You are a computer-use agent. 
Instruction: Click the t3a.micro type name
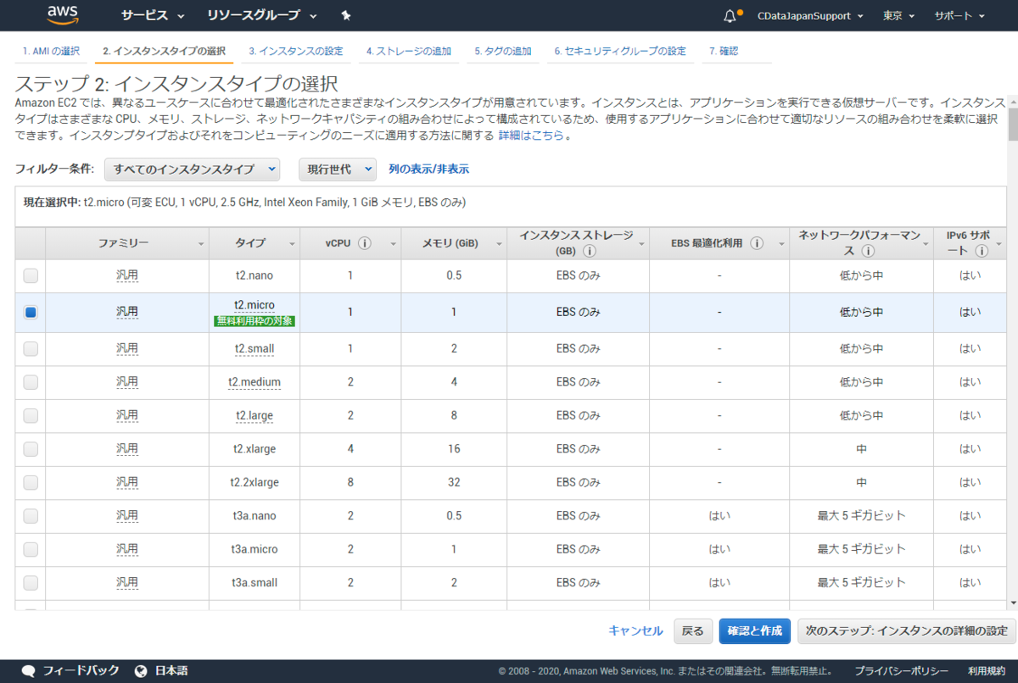click(x=255, y=549)
